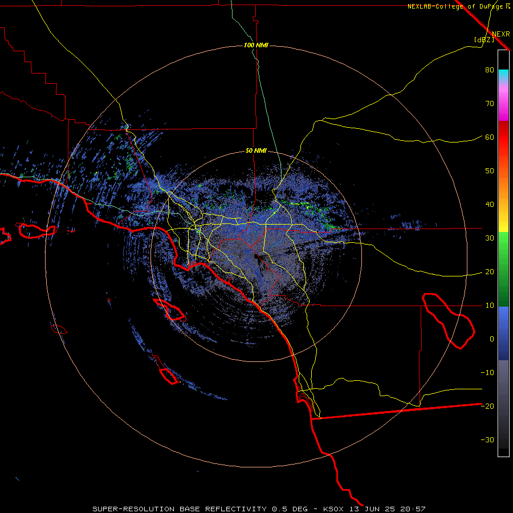Click the 70 value on the color scale
Viewport: 513px width, 513px height.
[x=490, y=104]
